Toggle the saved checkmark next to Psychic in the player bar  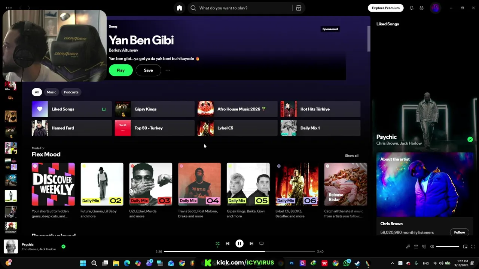tap(63, 247)
